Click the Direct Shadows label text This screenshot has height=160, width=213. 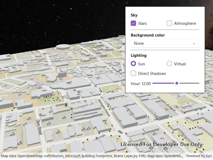(152, 74)
